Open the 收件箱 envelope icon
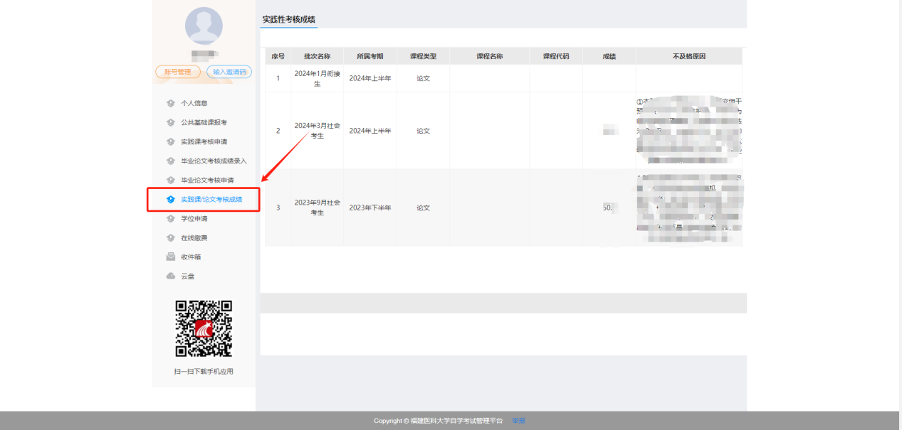Image resolution: width=902 pixels, height=430 pixels. click(x=170, y=257)
